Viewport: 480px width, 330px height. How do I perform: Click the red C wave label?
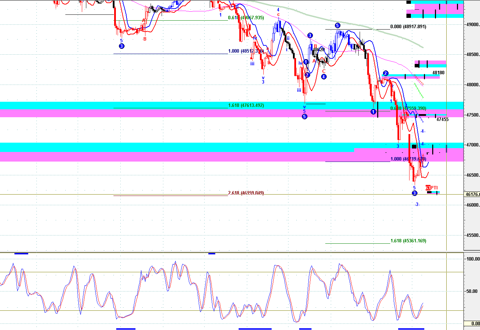tap(324, 71)
